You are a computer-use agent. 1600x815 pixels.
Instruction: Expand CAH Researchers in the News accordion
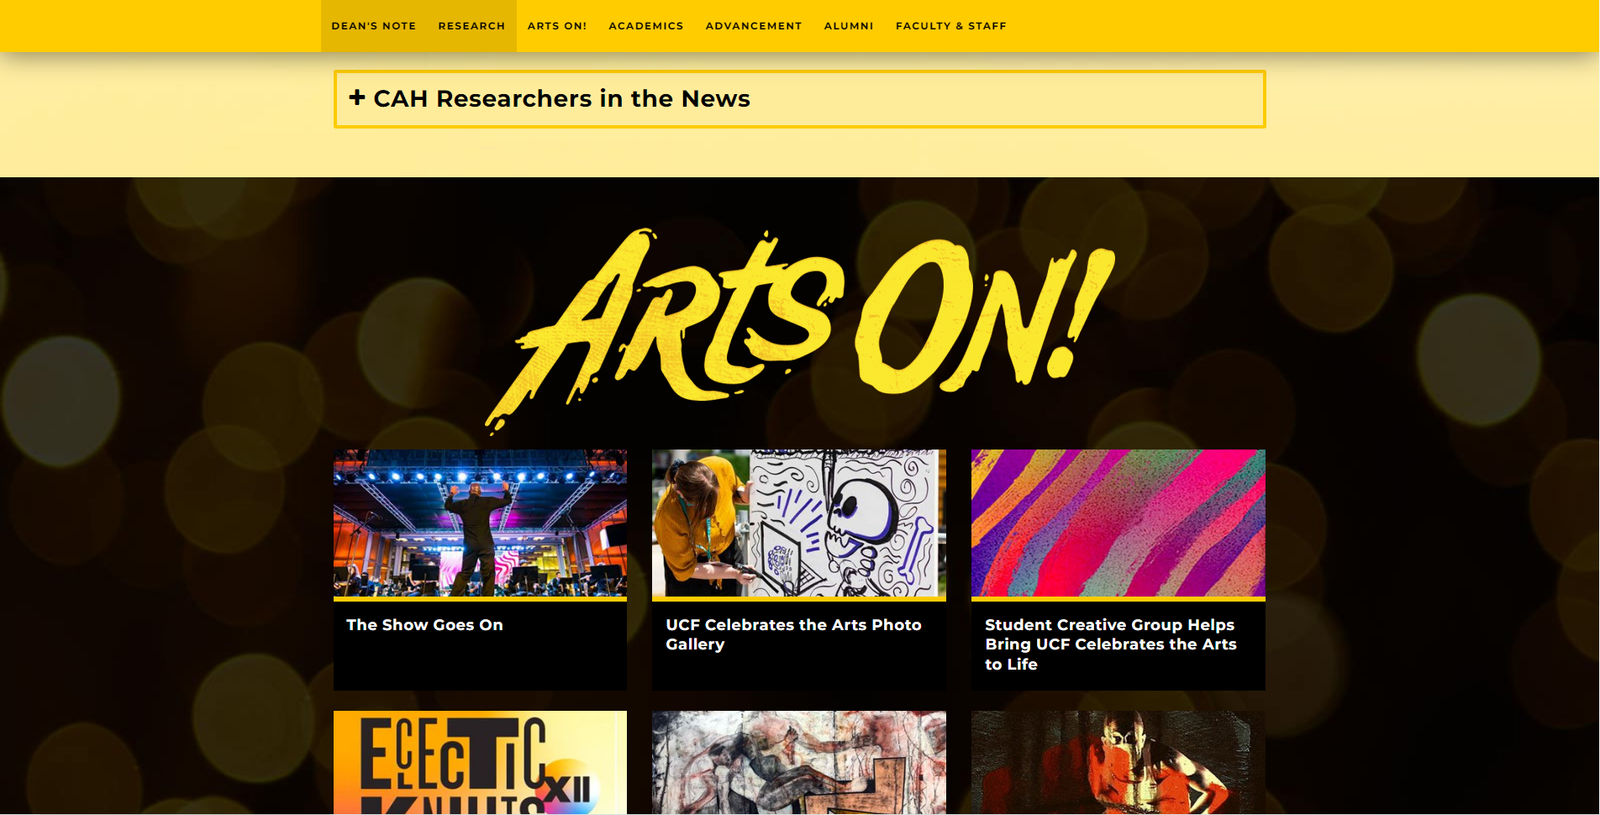click(x=800, y=99)
